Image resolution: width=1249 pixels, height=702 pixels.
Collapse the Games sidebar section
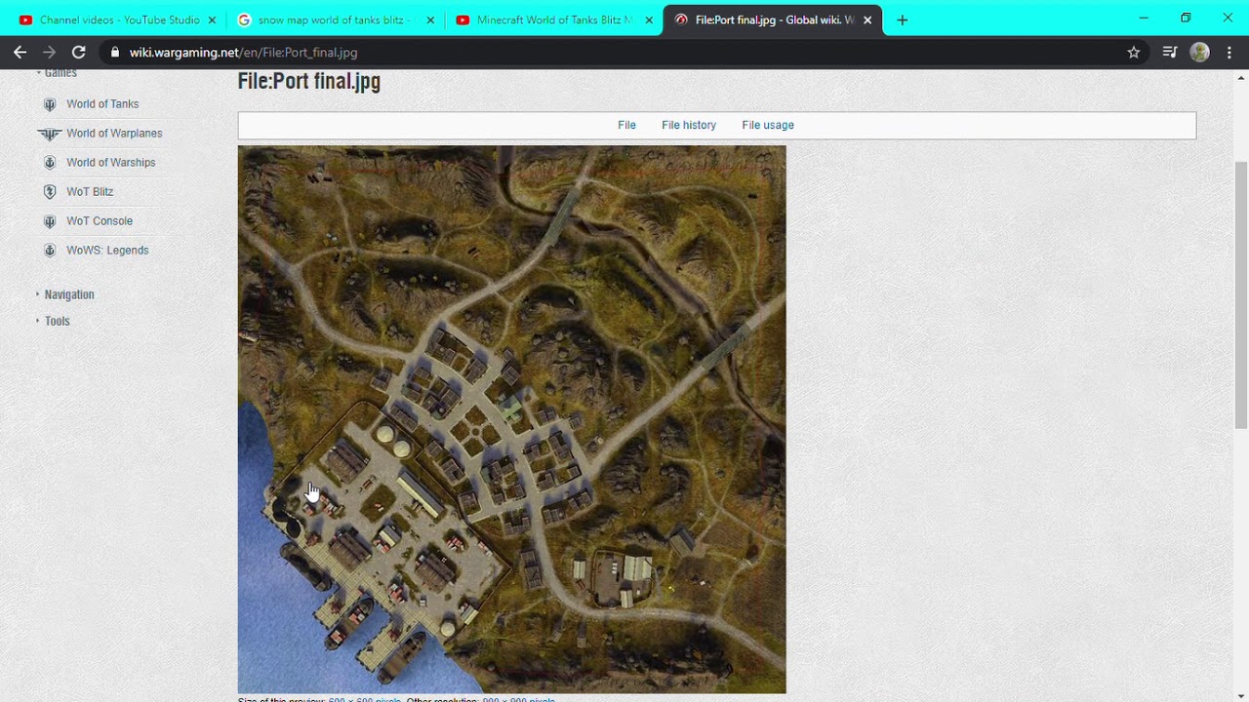(x=60, y=73)
